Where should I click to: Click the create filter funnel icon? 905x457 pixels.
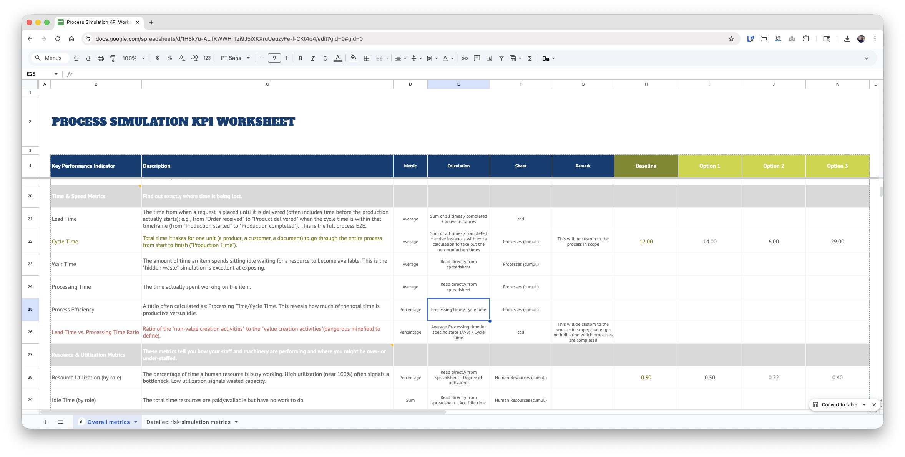[x=501, y=58]
